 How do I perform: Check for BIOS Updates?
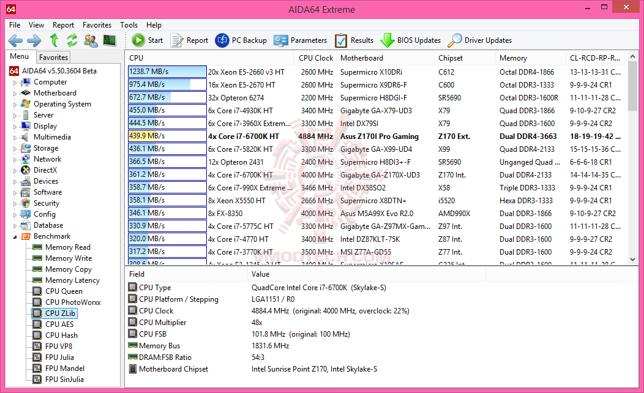pyautogui.click(x=410, y=40)
